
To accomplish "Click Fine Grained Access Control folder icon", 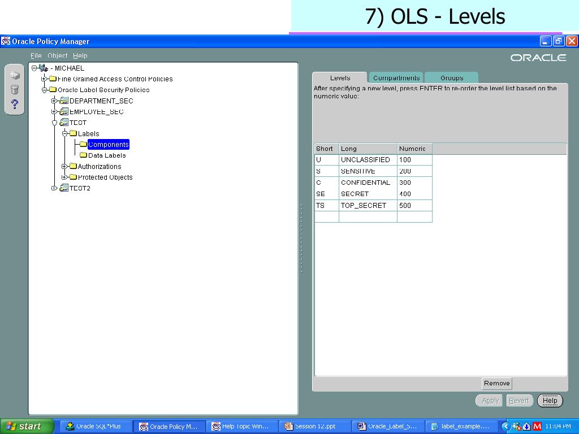I will coord(53,79).
